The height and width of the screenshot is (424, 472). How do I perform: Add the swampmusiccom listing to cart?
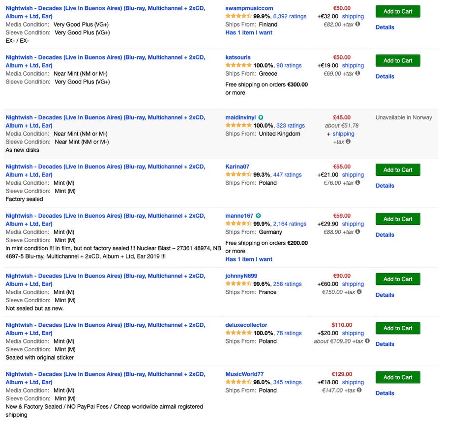coord(398,11)
